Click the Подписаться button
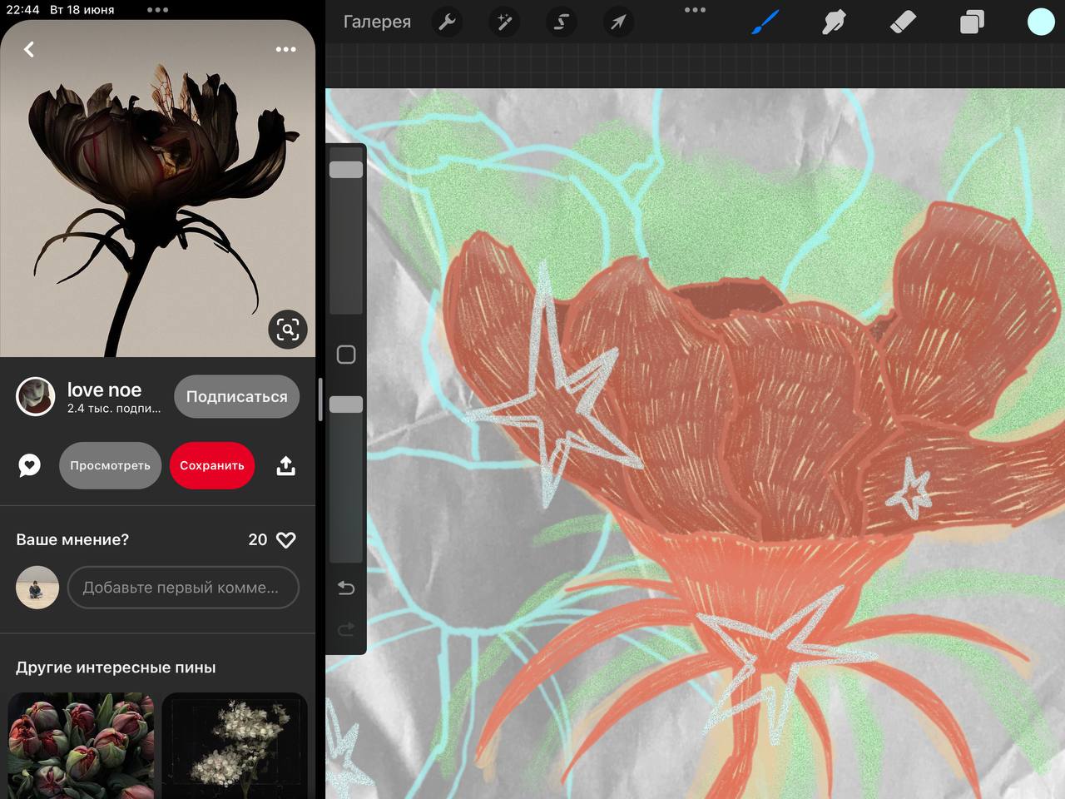The height and width of the screenshot is (799, 1065). click(x=236, y=397)
